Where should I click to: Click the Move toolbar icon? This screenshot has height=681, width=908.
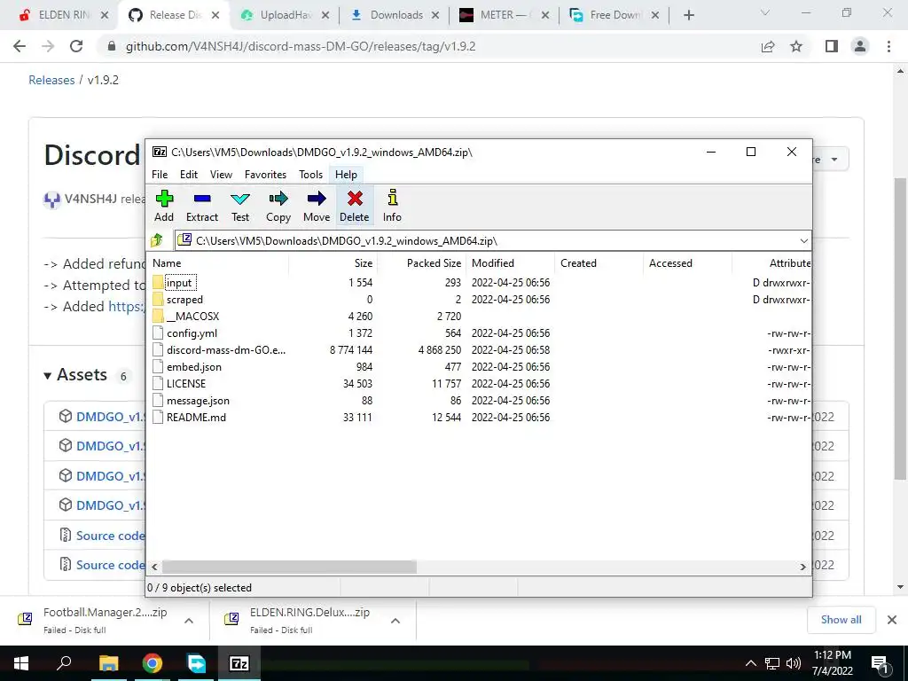click(x=317, y=206)
